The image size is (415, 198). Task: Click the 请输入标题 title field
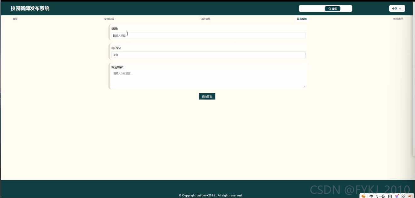(208, 36)
